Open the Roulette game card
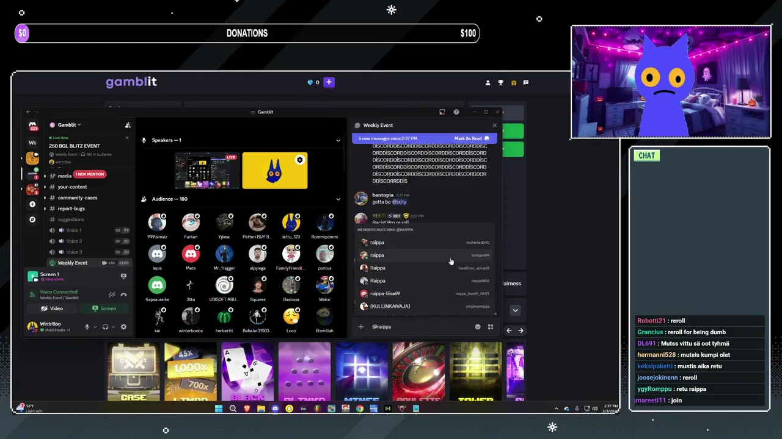Viewport: 782px width, 439px height. [418, 371]
